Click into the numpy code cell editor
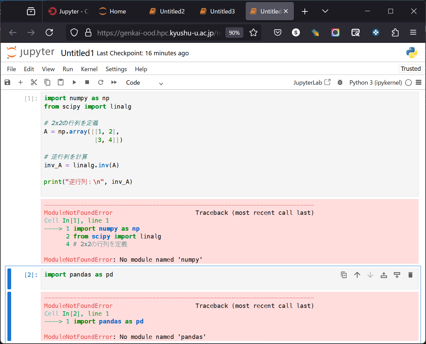This screenshot has height=344, width=426. 230,144
